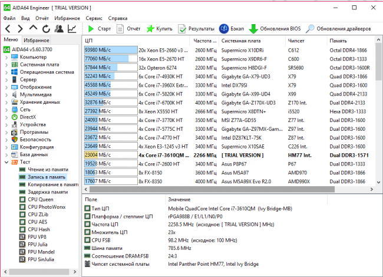
Task: Click the Back navigation arrow
Action: point(7,28)
